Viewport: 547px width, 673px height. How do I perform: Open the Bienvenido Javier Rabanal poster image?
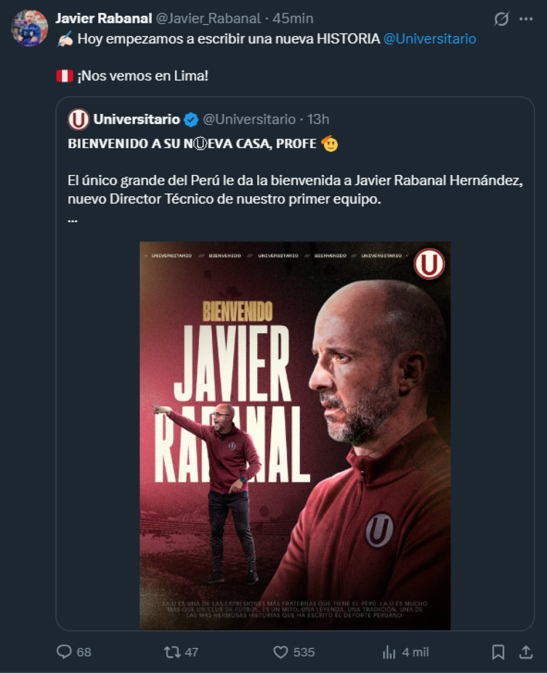click(295, 436)
